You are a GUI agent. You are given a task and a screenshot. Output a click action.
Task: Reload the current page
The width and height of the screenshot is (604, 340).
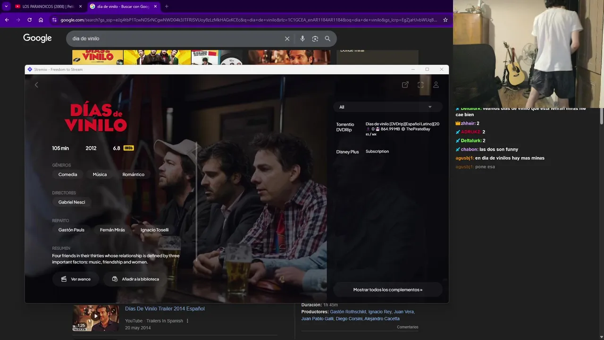click(x=29, y=20)
